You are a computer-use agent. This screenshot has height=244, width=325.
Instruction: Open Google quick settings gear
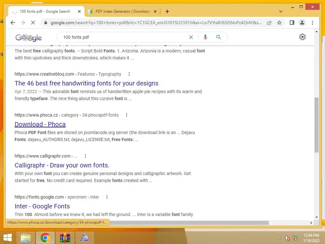302,37
